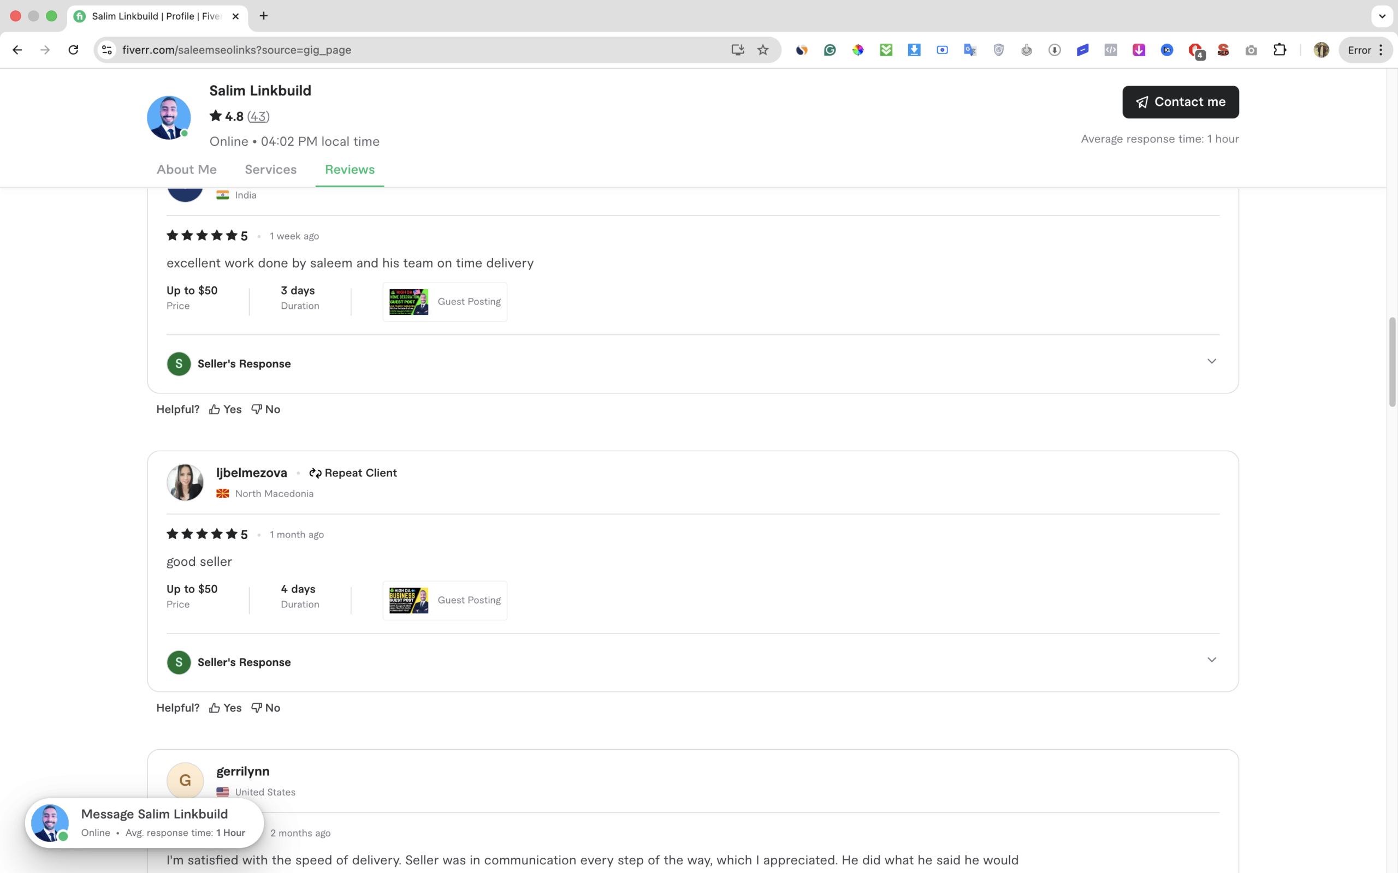1398x873 pixels.
Task: Expand Seller's Response under the 1 week ago review
Action: [1211, 361]
